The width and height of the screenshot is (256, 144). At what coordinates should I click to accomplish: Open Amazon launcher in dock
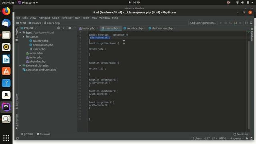(x=6, y=95)
